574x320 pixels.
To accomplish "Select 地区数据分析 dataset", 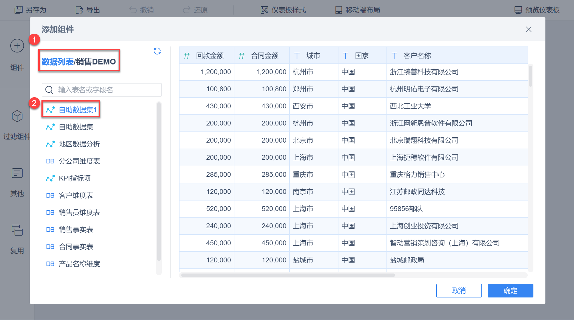I will click(x=79, y=144).
